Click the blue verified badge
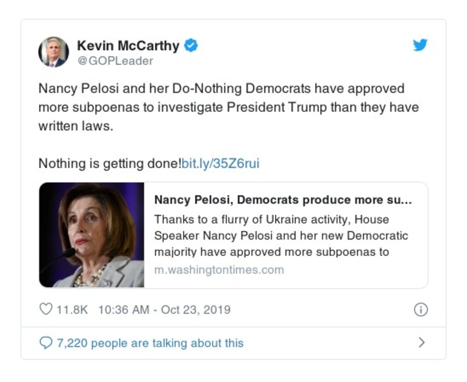Image resolution: width=467 pixels, height=382 pixels. [x=191, y=46]
